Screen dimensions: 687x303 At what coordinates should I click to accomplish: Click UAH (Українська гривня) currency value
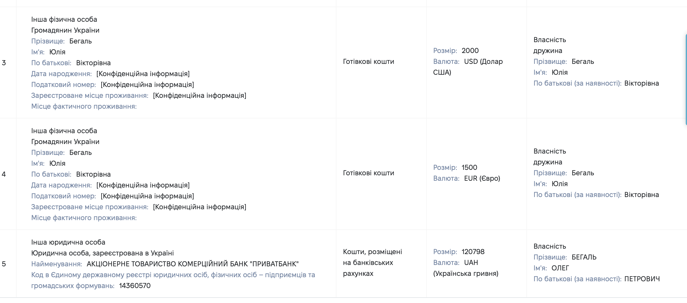click(x=466, y=268)
